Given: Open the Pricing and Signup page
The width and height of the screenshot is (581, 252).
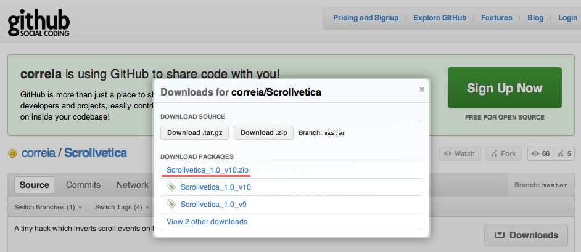Looking at the screenshot, I should (366, 18).
